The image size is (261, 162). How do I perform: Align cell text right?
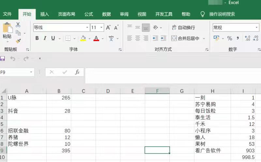[x=146, y=38]
